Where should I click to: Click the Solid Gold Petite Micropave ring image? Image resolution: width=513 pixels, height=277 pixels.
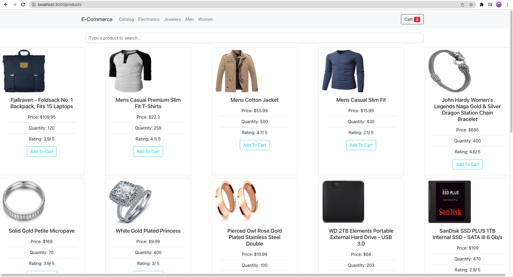pos(24,202)
